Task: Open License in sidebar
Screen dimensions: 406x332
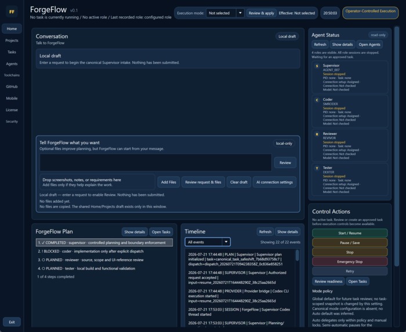Action: [x=12, y=110]
